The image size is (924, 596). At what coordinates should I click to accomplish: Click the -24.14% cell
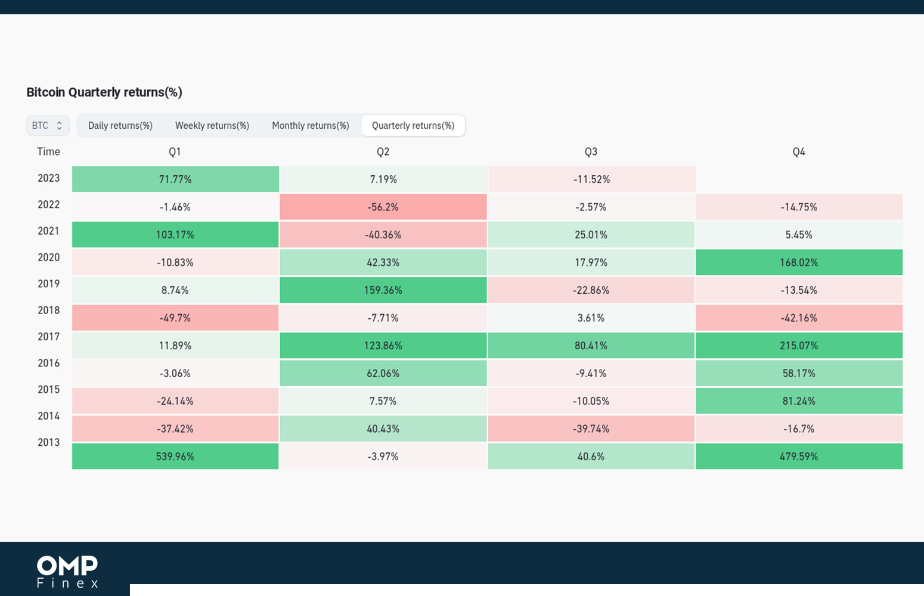tap(175, 401)
